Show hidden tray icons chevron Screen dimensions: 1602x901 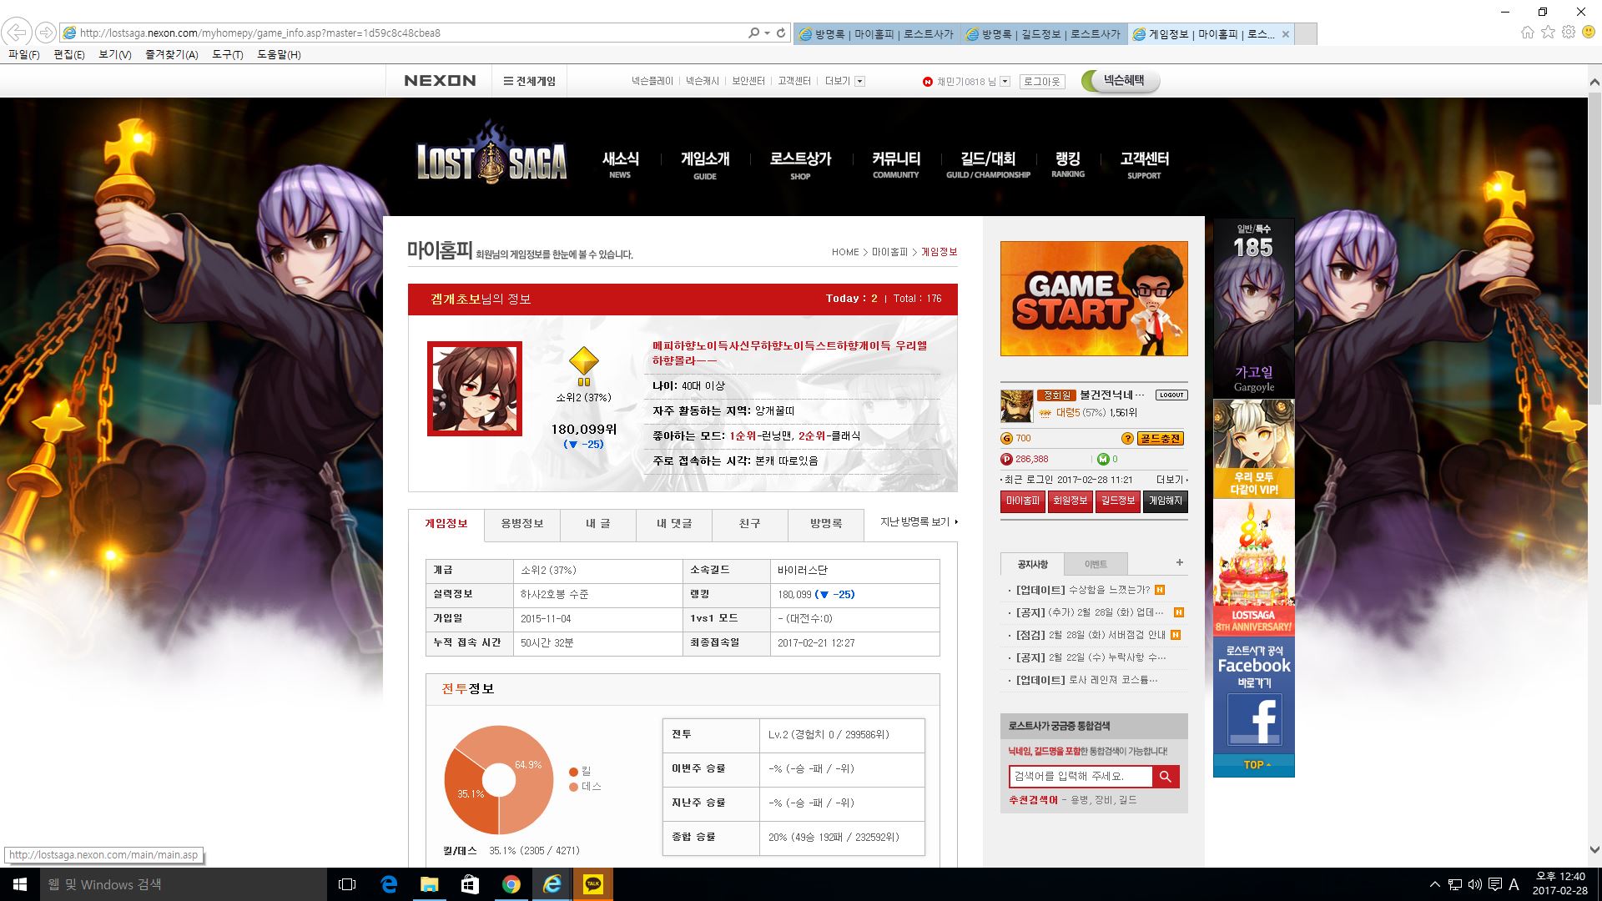pyautogui.click(x=1434, y=884)
